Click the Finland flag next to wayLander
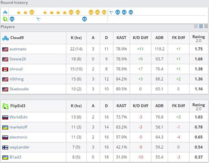 click(x=5, y=147)
